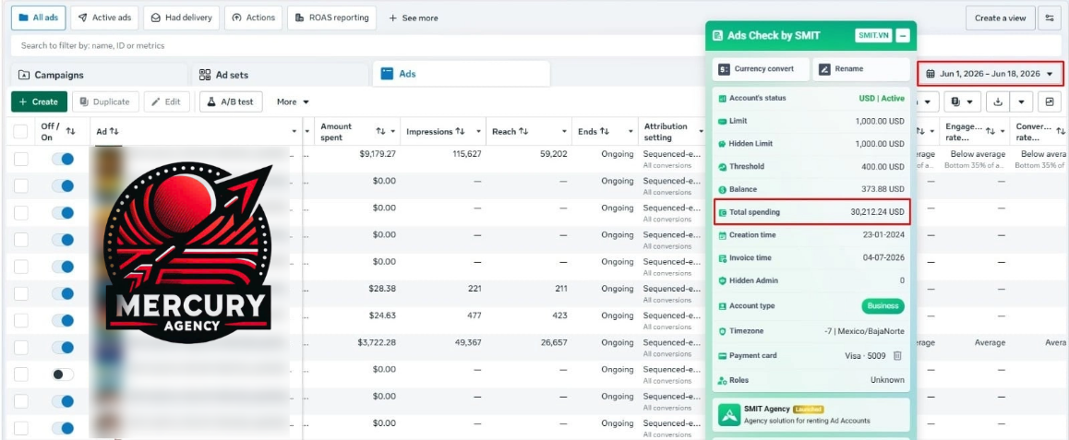
Task: Switch to the Ad sets tab
Action: tap(280, 75)
